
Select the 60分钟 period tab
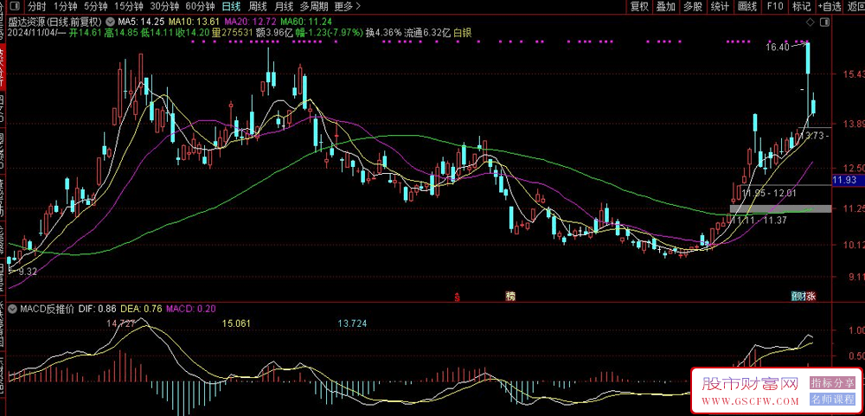point(200,7)
